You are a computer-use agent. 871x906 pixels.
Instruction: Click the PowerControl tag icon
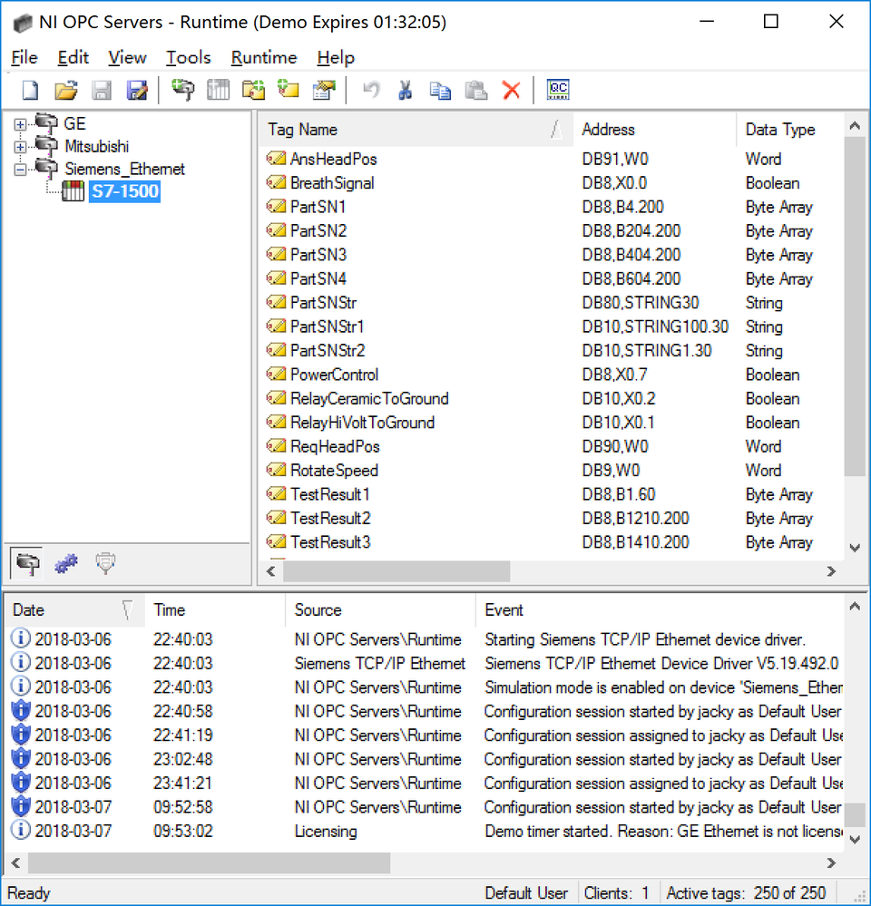tap(276, 374)
